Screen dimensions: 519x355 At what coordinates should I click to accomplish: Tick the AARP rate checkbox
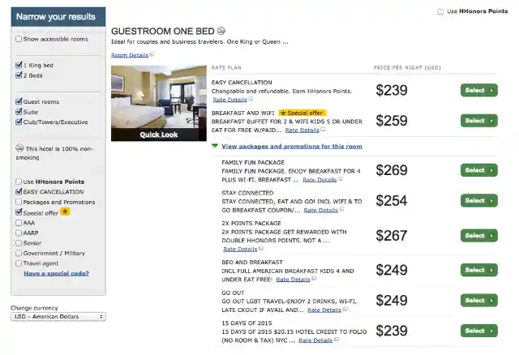tap(19, 233)
